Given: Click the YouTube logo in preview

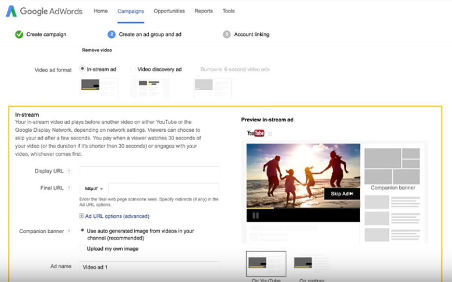Looking at the screenshot, I should pyautogui.click(x=255, y=133).
